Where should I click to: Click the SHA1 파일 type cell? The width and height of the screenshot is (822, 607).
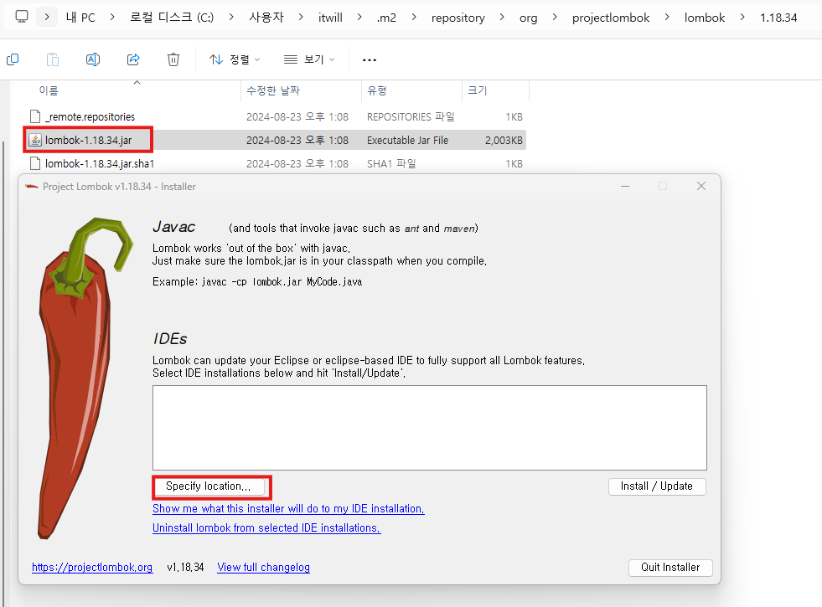coord(391,164)
